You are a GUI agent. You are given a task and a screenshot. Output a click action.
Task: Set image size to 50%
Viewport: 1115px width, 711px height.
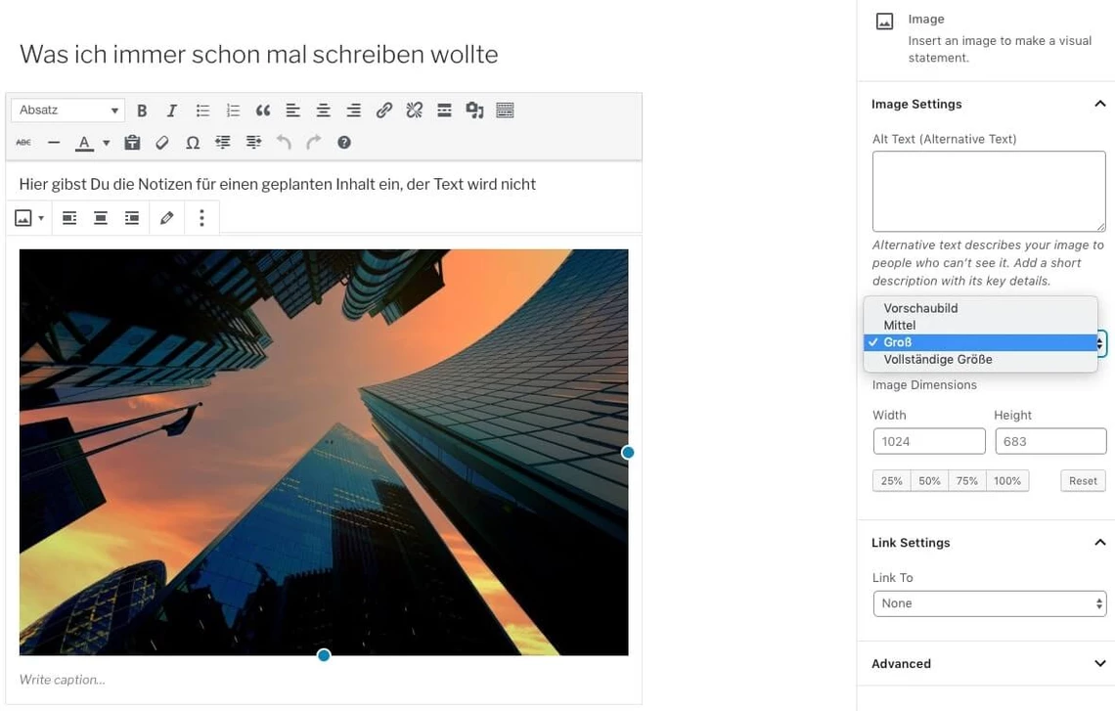(x=929, y=481)
